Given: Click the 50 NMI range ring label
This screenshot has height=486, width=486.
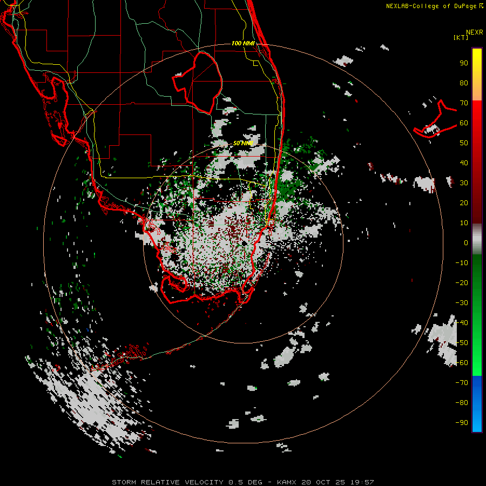Looking at the screenshot, I should [x=242, y=143].
